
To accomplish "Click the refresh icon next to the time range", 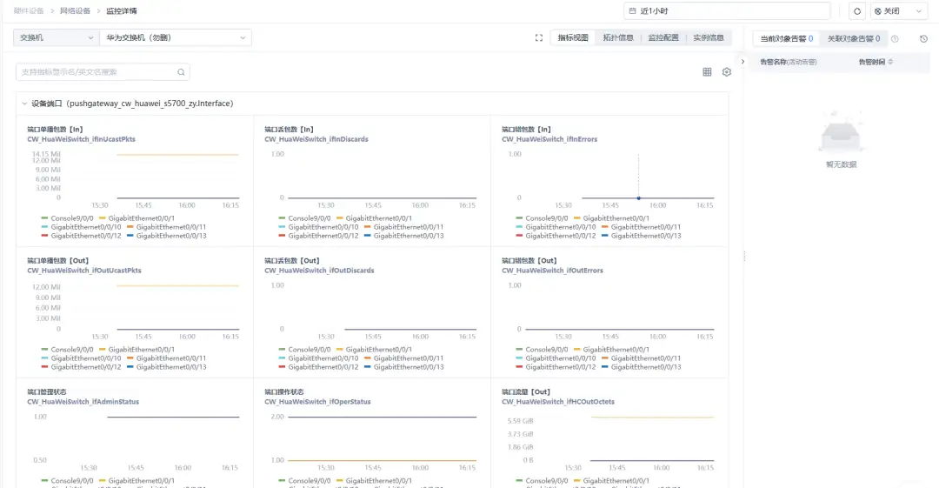I will click(x=857, y=11).
